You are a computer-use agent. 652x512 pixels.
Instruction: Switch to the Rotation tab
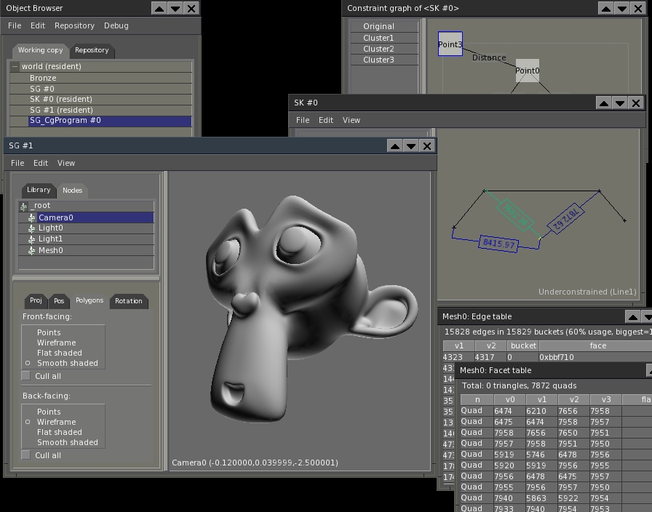[129, 301]
